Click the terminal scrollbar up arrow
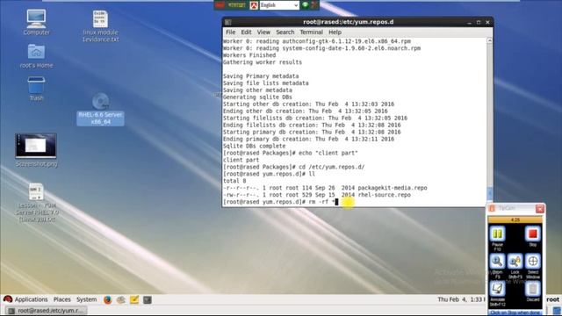Screen dimensions: 562x316 coord(490,40)
